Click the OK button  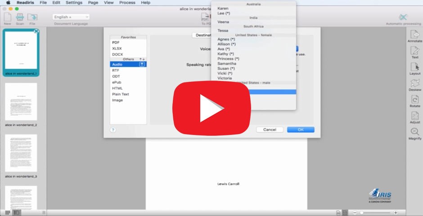tap(301, 130)
